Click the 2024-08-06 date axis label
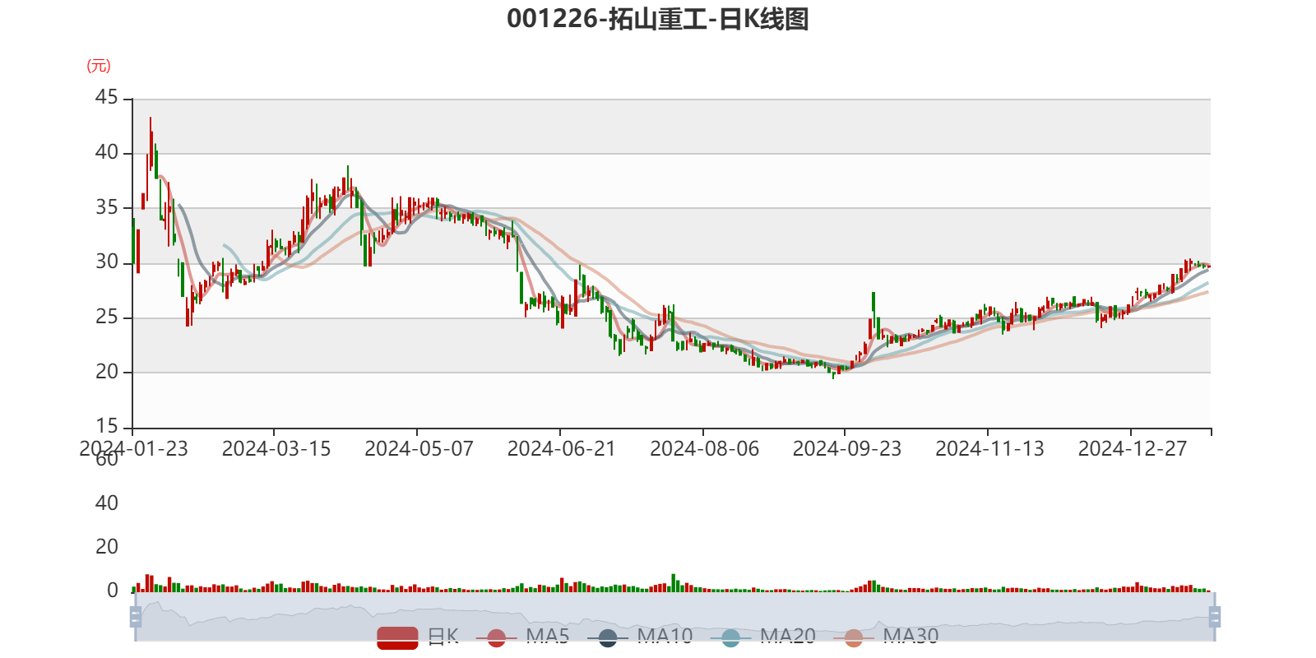The height and width of the screenshot is (658, 1316). coord(705,449)
